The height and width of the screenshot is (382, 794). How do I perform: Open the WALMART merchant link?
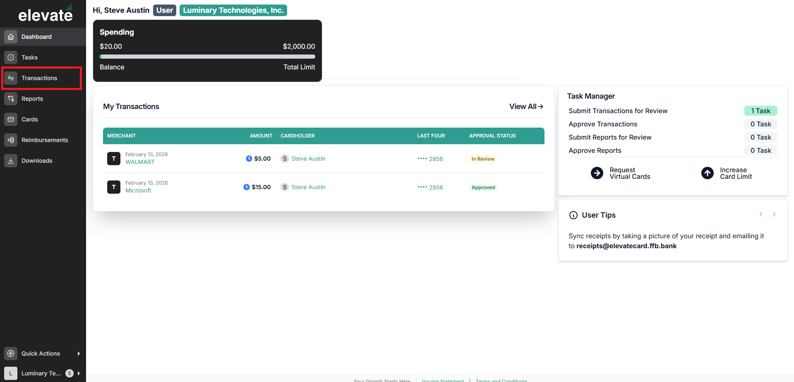[x=140, y=162]
